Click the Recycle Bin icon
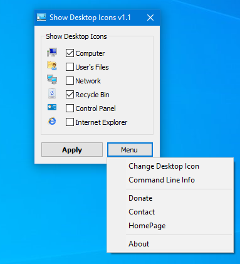 (52, 93)
